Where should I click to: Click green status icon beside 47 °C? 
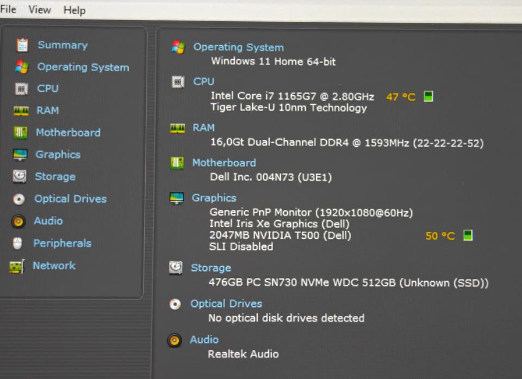tap(428, 97)
